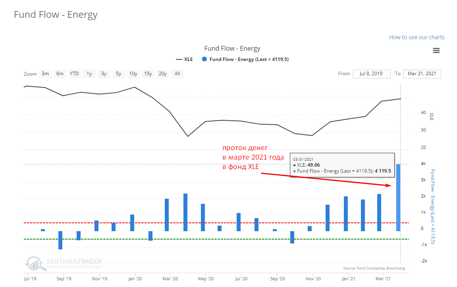Viewport: 457px width, 287px height.
Task: Click the tooltip date 03-31-2021
Action: coord(303,159)
